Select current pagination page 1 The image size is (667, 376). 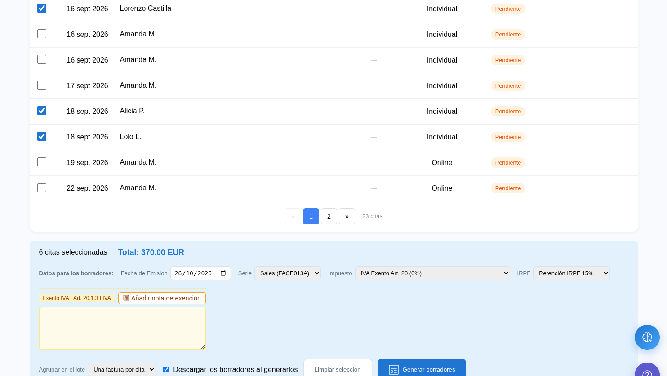point(311,216)
